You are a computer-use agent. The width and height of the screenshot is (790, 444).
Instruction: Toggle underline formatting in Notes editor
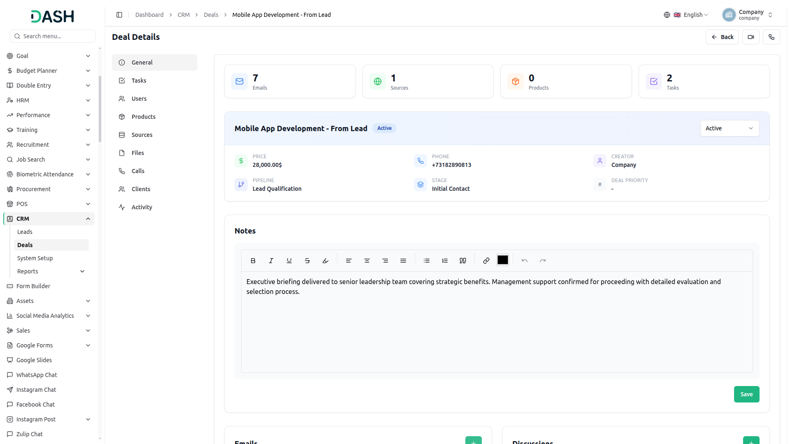(289, 261)
